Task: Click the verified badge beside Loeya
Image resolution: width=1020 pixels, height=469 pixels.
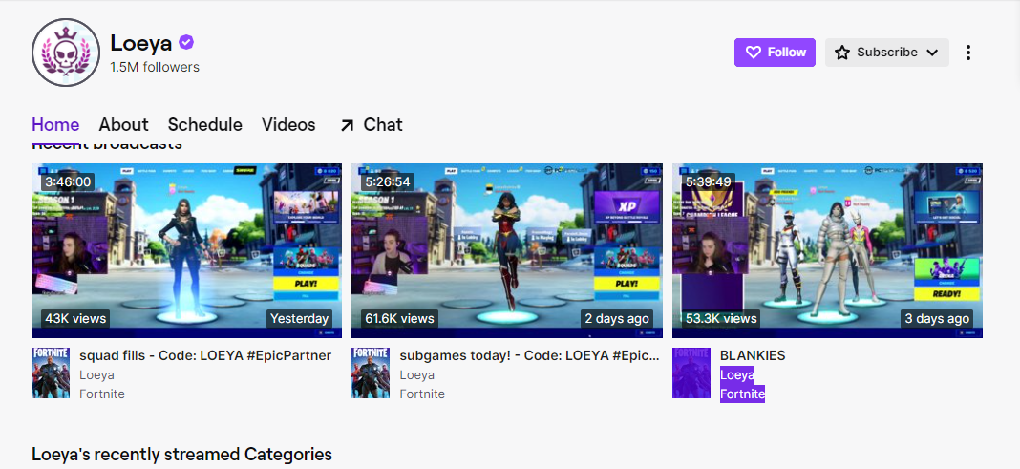Action: pyautogui.click(x=186, y=43)
